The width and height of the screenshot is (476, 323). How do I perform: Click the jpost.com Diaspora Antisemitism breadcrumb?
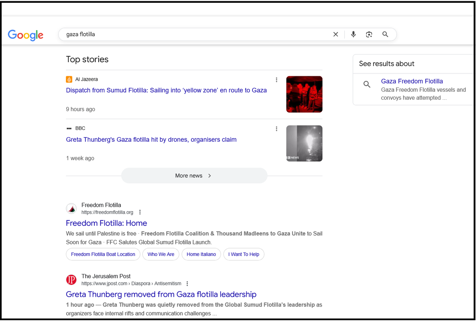click(131, 283)
